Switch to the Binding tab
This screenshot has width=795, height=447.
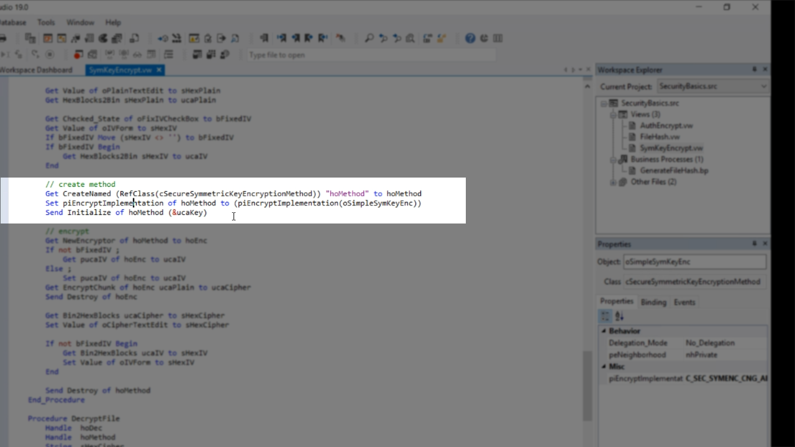[653, 302]
